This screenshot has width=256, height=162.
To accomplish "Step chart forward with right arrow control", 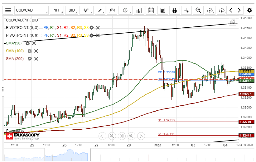I will (141, 136).
